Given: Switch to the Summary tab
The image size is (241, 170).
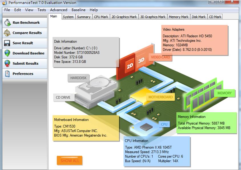Looking at the screenshot, I should click(84, 17).
